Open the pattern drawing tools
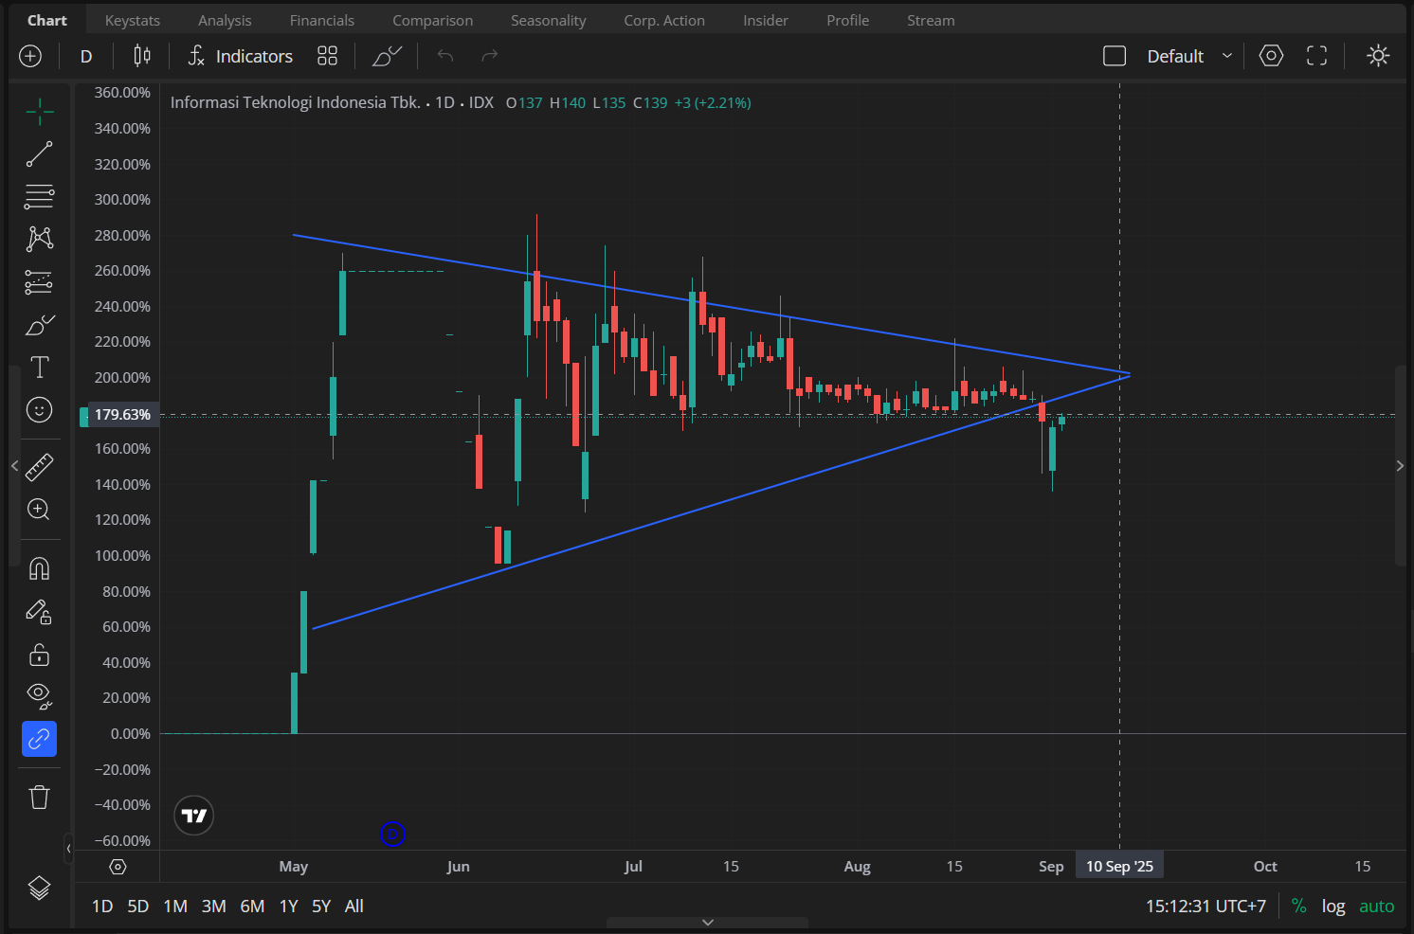This screenshot has height=934, width=1414. coord(39,239)
